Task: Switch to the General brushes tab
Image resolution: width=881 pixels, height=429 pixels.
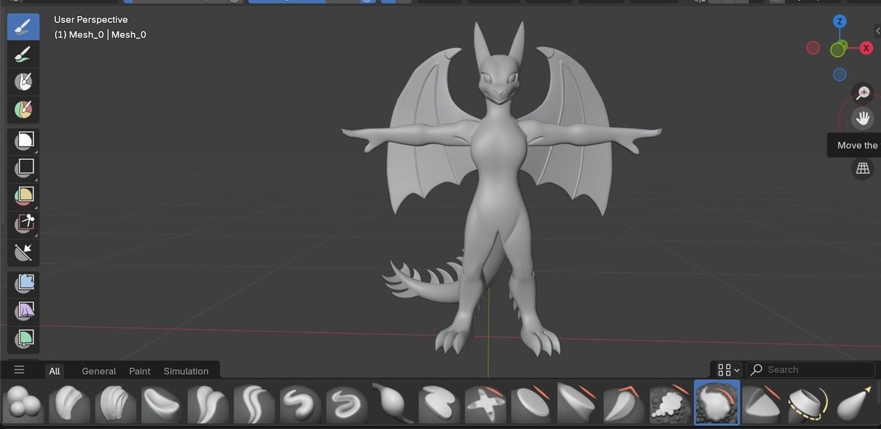Action: click(x=99, y=371)
